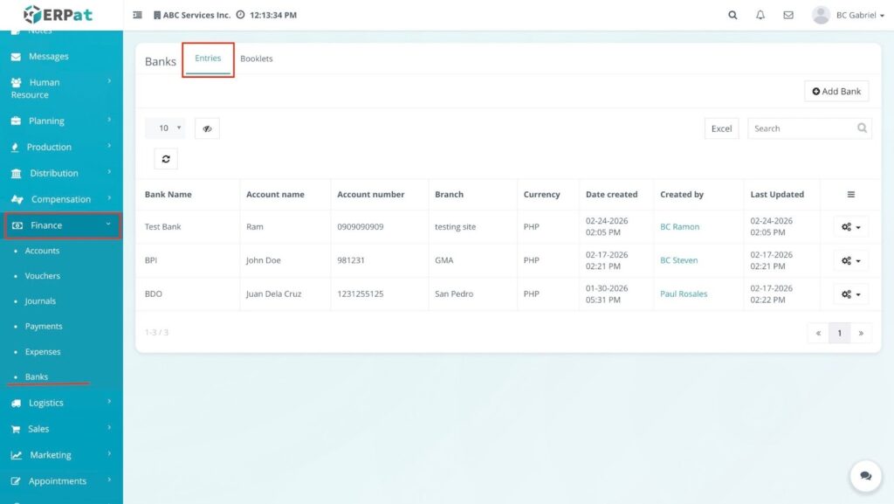
Task: Click the table columns menu icon
Action: 851,195
